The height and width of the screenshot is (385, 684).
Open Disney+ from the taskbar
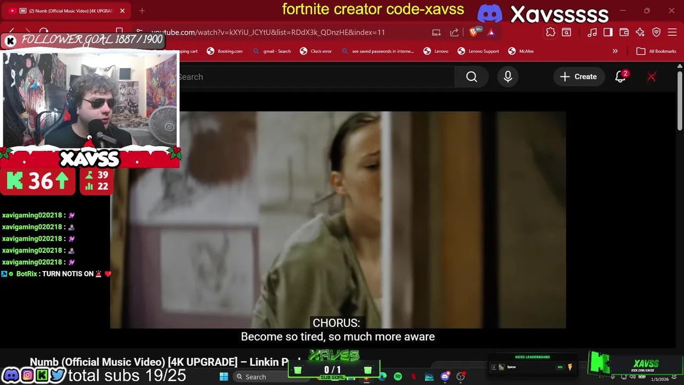click(429, 377)
